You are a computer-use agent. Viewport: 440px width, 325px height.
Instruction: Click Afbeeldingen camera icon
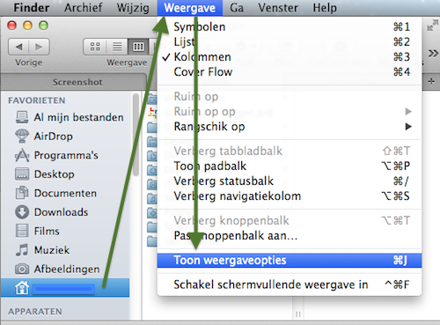click(x=22, y=269)
